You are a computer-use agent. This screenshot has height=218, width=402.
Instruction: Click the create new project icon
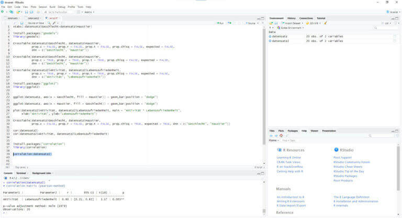click(x=12, y=12)
